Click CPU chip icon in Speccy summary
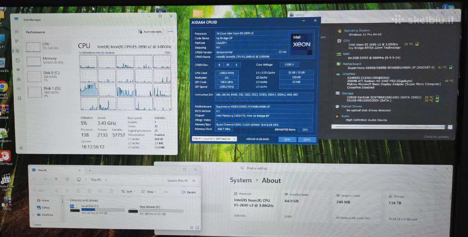Image resolution: width=468 pixels, height=237 pixels. point(339,40)
